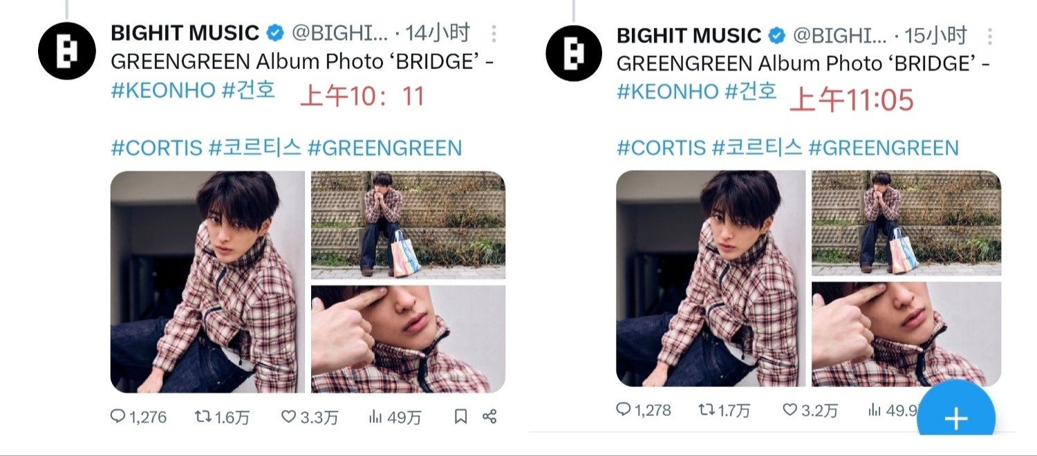Reply to the left tweet with 1,276 comments

pos(139,417)
